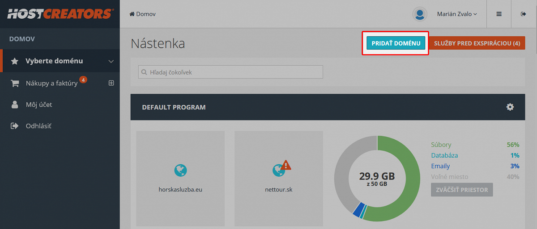Screen dimensions: 537x229
Task: Open the Domov breadcrumb home link
Action: coord(142,14)
